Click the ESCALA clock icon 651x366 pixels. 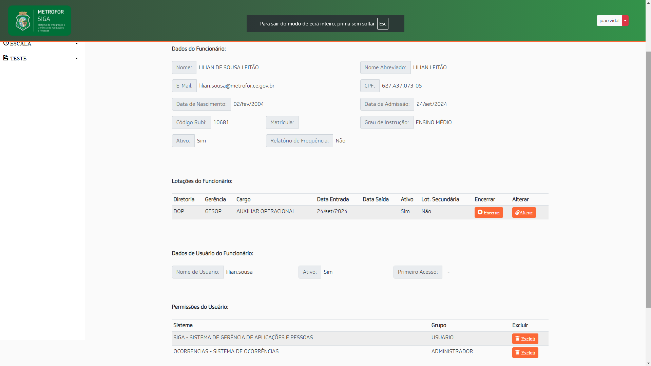[6, 43]
